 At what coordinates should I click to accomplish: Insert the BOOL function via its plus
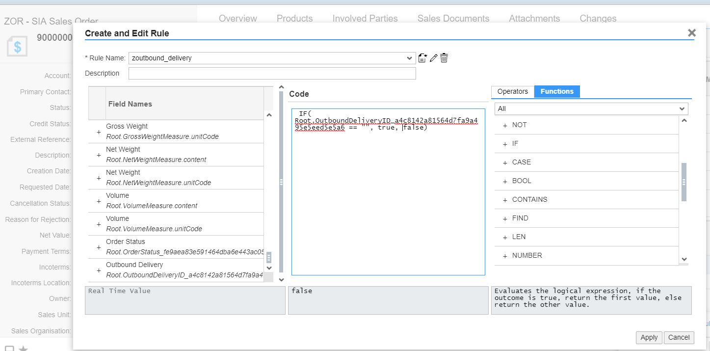(x=505, y=181)
